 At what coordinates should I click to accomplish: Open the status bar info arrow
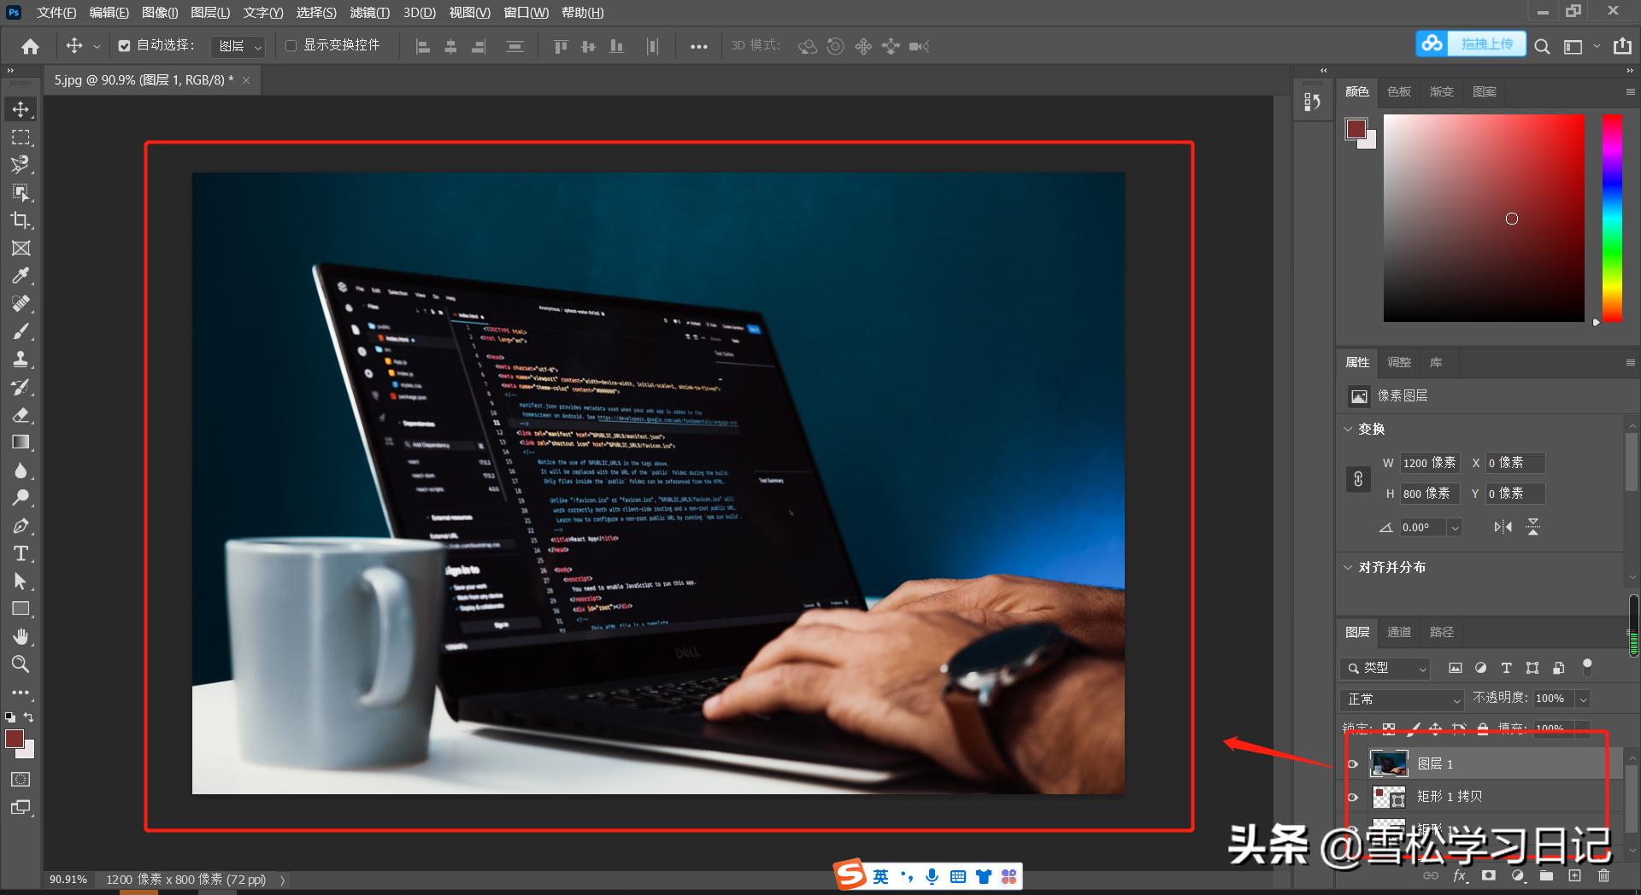coord(282,880)
